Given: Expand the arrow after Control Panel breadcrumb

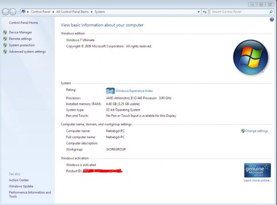Looking at the screenshot, I should click(x=53, y=12).
